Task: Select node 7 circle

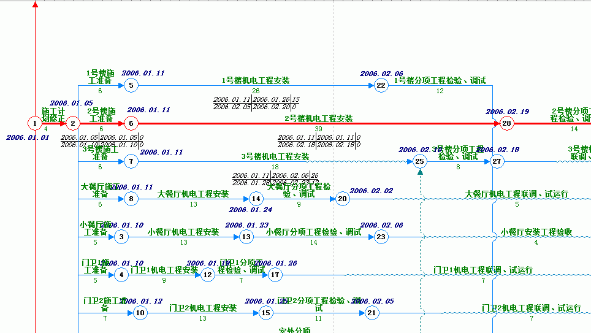Action: (x=131, y=161)
